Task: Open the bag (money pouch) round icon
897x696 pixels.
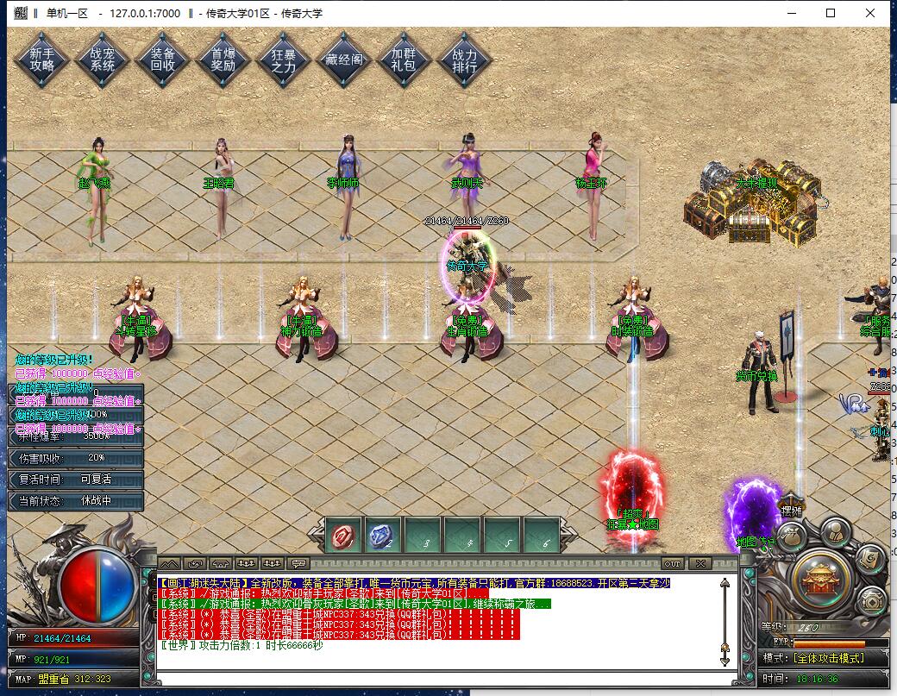Action: (x=793, y=537)
